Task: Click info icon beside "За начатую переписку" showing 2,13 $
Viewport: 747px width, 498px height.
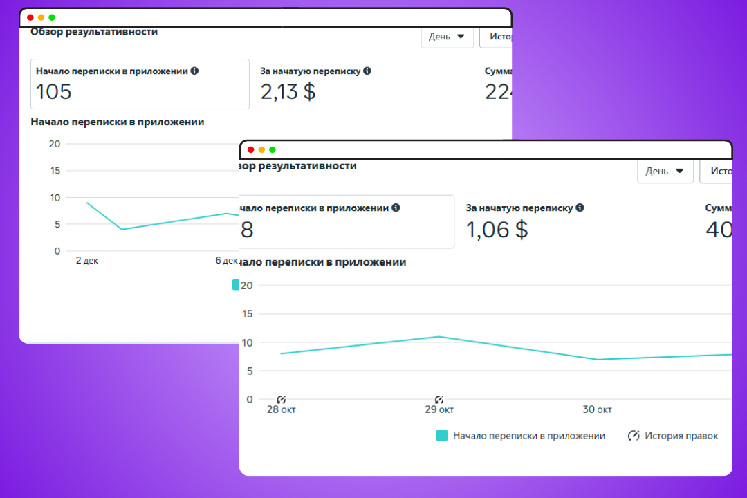Action: tap(367, 71)
